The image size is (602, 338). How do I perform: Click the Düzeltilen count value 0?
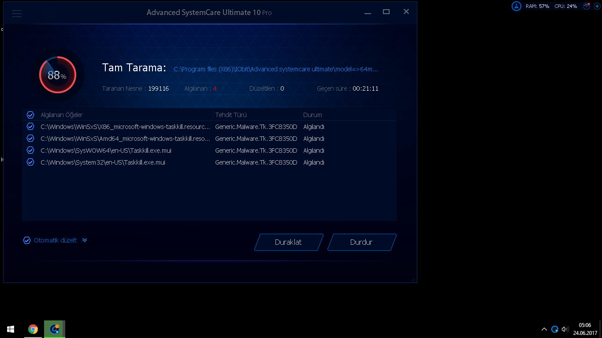(282, 88)
